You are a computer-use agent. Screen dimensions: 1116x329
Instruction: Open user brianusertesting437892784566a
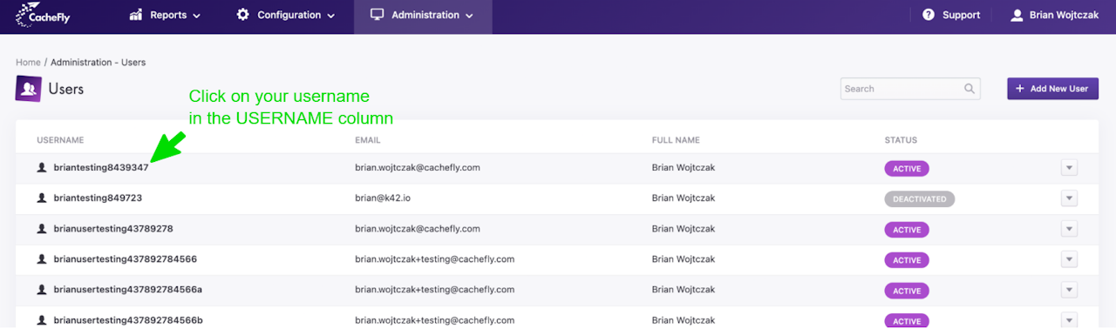(128, 290)
